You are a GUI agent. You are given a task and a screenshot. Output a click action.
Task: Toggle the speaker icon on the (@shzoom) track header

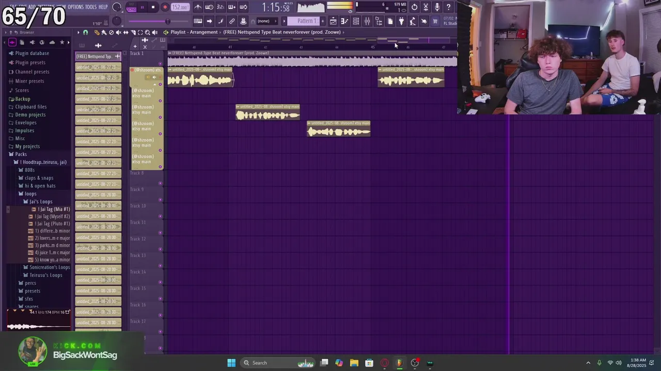154,77
